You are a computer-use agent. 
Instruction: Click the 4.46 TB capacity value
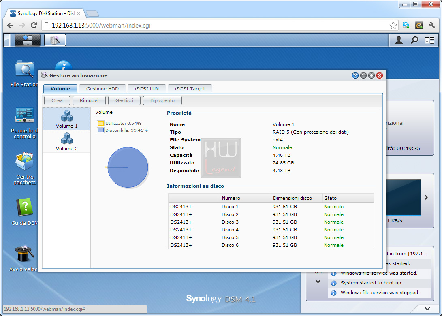pyautogui.click(x=281, y=155)
